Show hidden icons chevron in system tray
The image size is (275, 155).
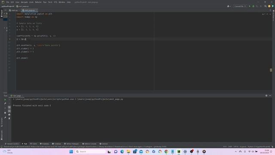point(235,152)
